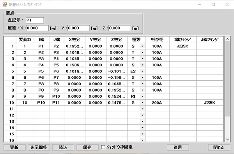Click the table scrollbar down arrow

click(227, 139)
